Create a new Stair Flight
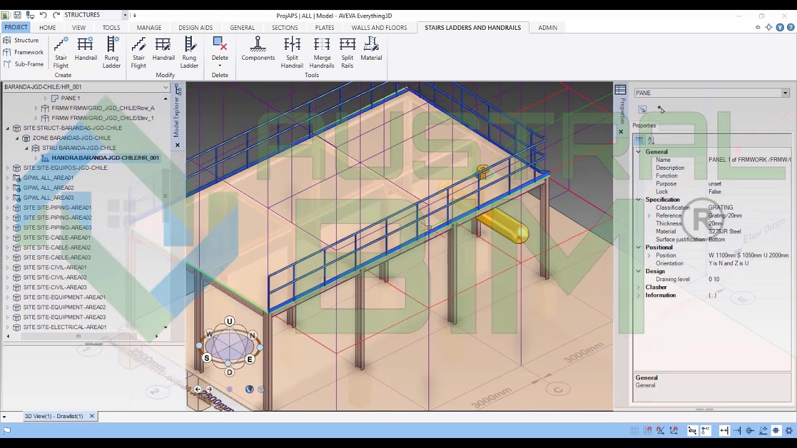 pos(61,52)
